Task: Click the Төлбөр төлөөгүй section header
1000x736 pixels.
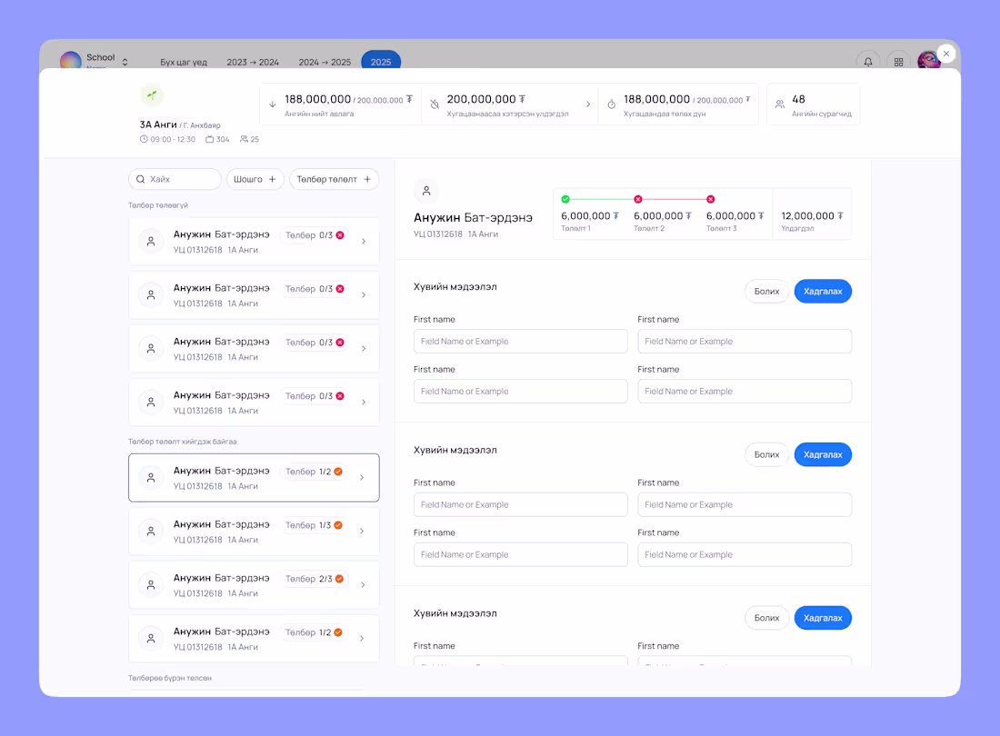Action: (157, 205)
